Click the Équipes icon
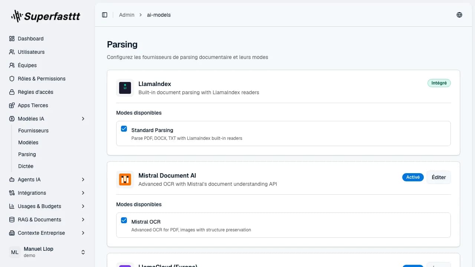This screenshot has height=267, width=475. (x=12, y=65)
